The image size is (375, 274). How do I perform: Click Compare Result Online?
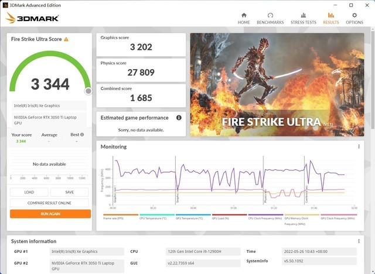coord(50,203)
